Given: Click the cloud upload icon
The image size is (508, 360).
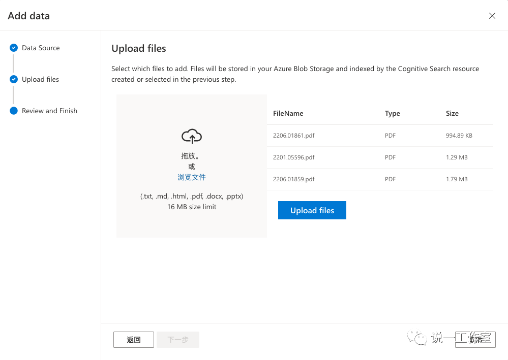Looking at the screenshot, I should (x=192, y=136).
